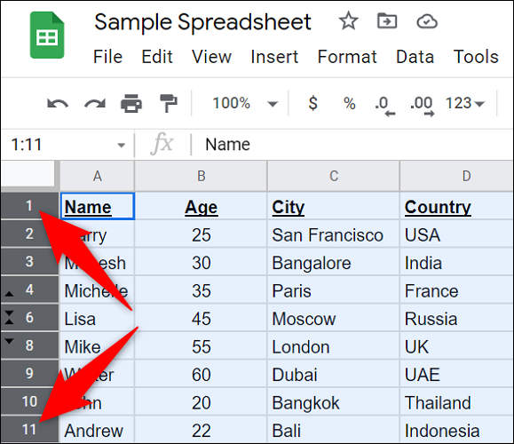
Task: Click the Bangalore cell
Action: coord(334,262)
